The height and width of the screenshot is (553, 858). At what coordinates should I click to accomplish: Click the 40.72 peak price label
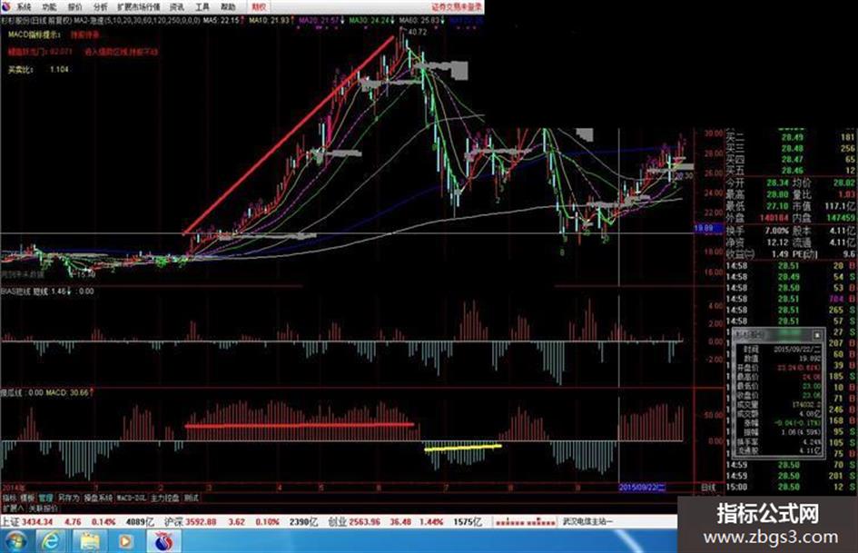click(x=417, y=32)
